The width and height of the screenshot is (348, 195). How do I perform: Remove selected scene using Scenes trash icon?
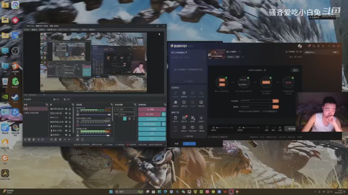(x=29, y=140)
